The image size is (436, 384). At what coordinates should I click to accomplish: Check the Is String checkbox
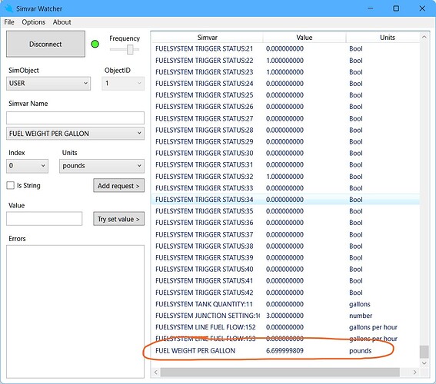pyautogui.click(x=11, y=186)
